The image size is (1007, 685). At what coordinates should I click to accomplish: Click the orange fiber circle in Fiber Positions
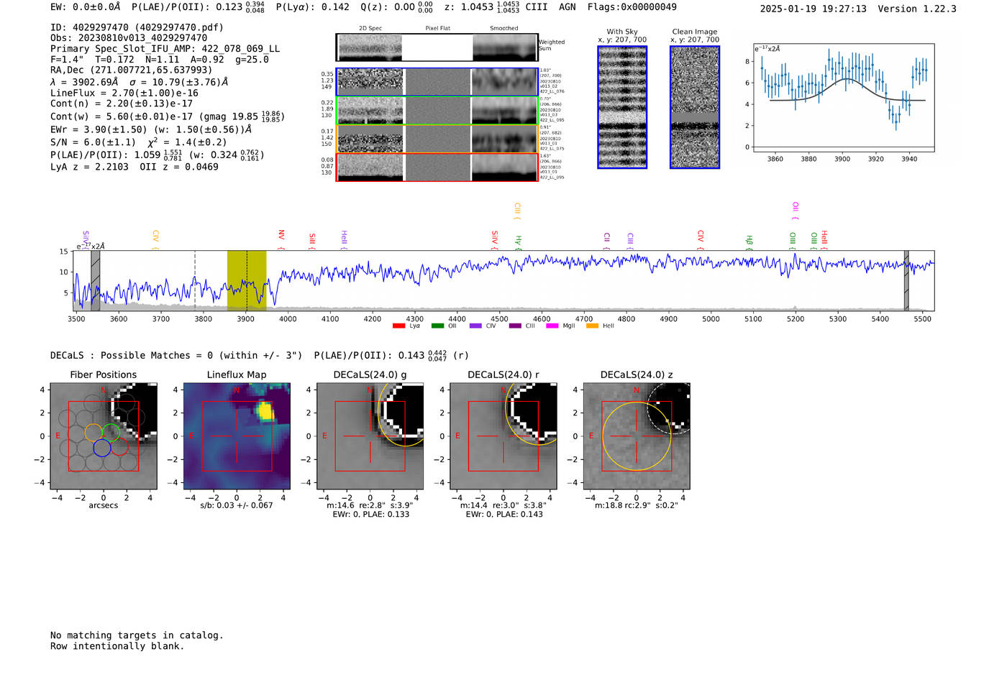94,433
